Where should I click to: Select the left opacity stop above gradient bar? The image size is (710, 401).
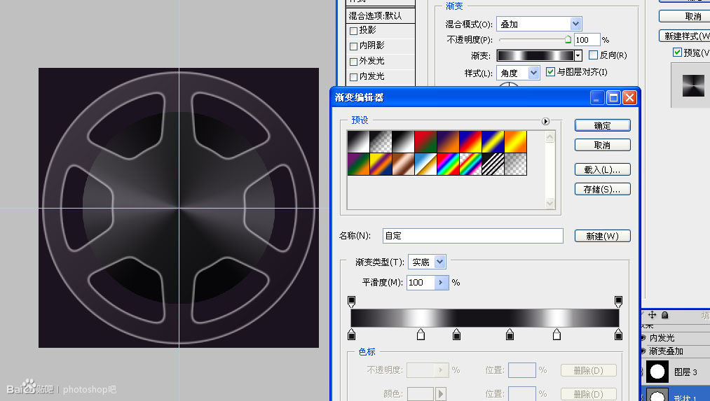pyautogui.click(x=351, y=301)
